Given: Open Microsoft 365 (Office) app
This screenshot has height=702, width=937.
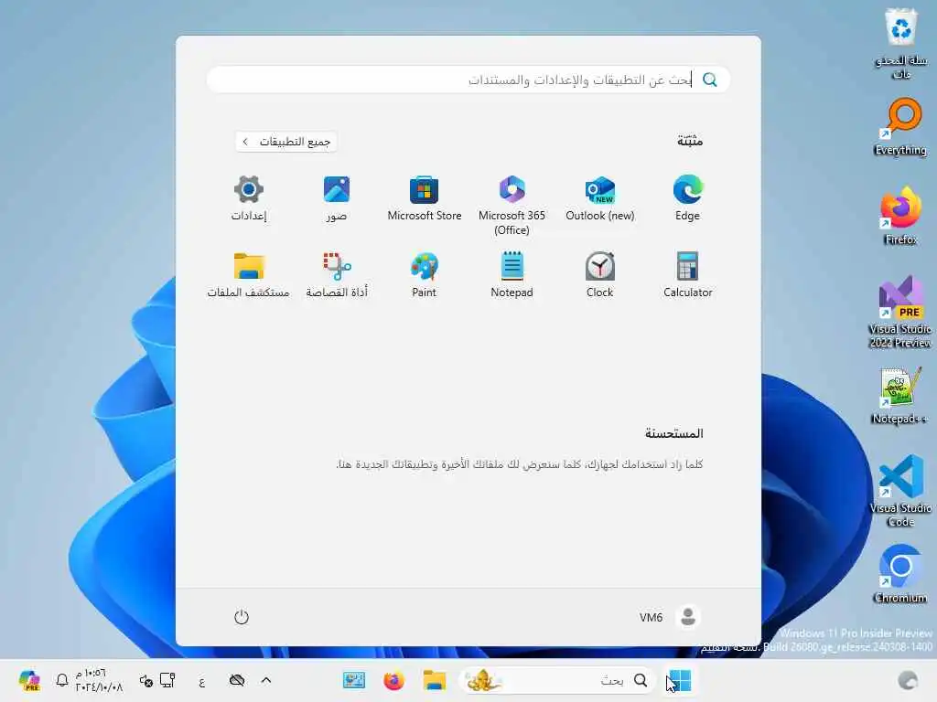Looking at the screenshot, I should [x=512, y=206].
